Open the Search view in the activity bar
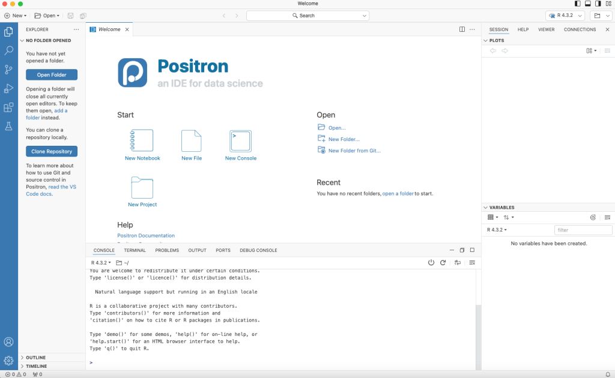 tap(8, 50)
